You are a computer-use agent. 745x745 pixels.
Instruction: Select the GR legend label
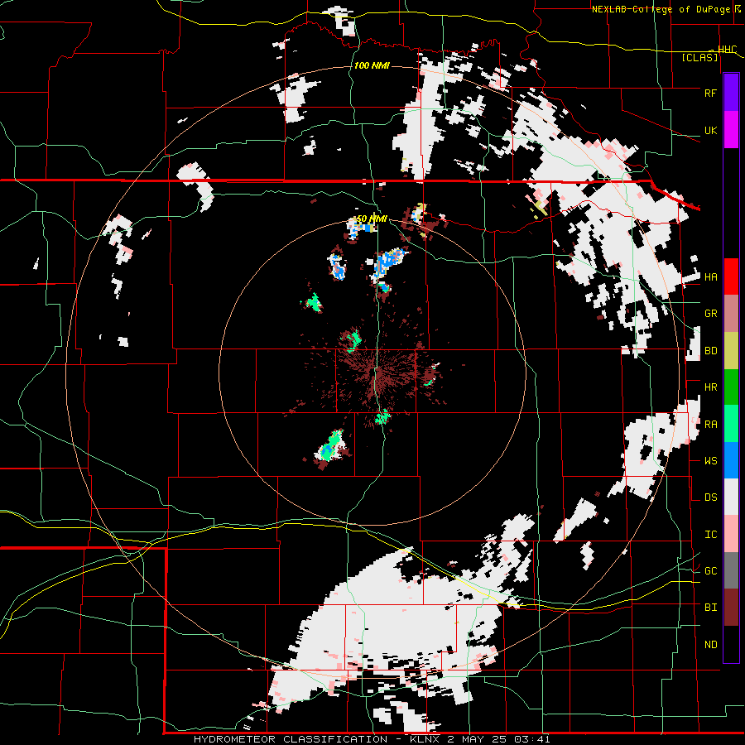pyautogui.click(x=710, y=314)
